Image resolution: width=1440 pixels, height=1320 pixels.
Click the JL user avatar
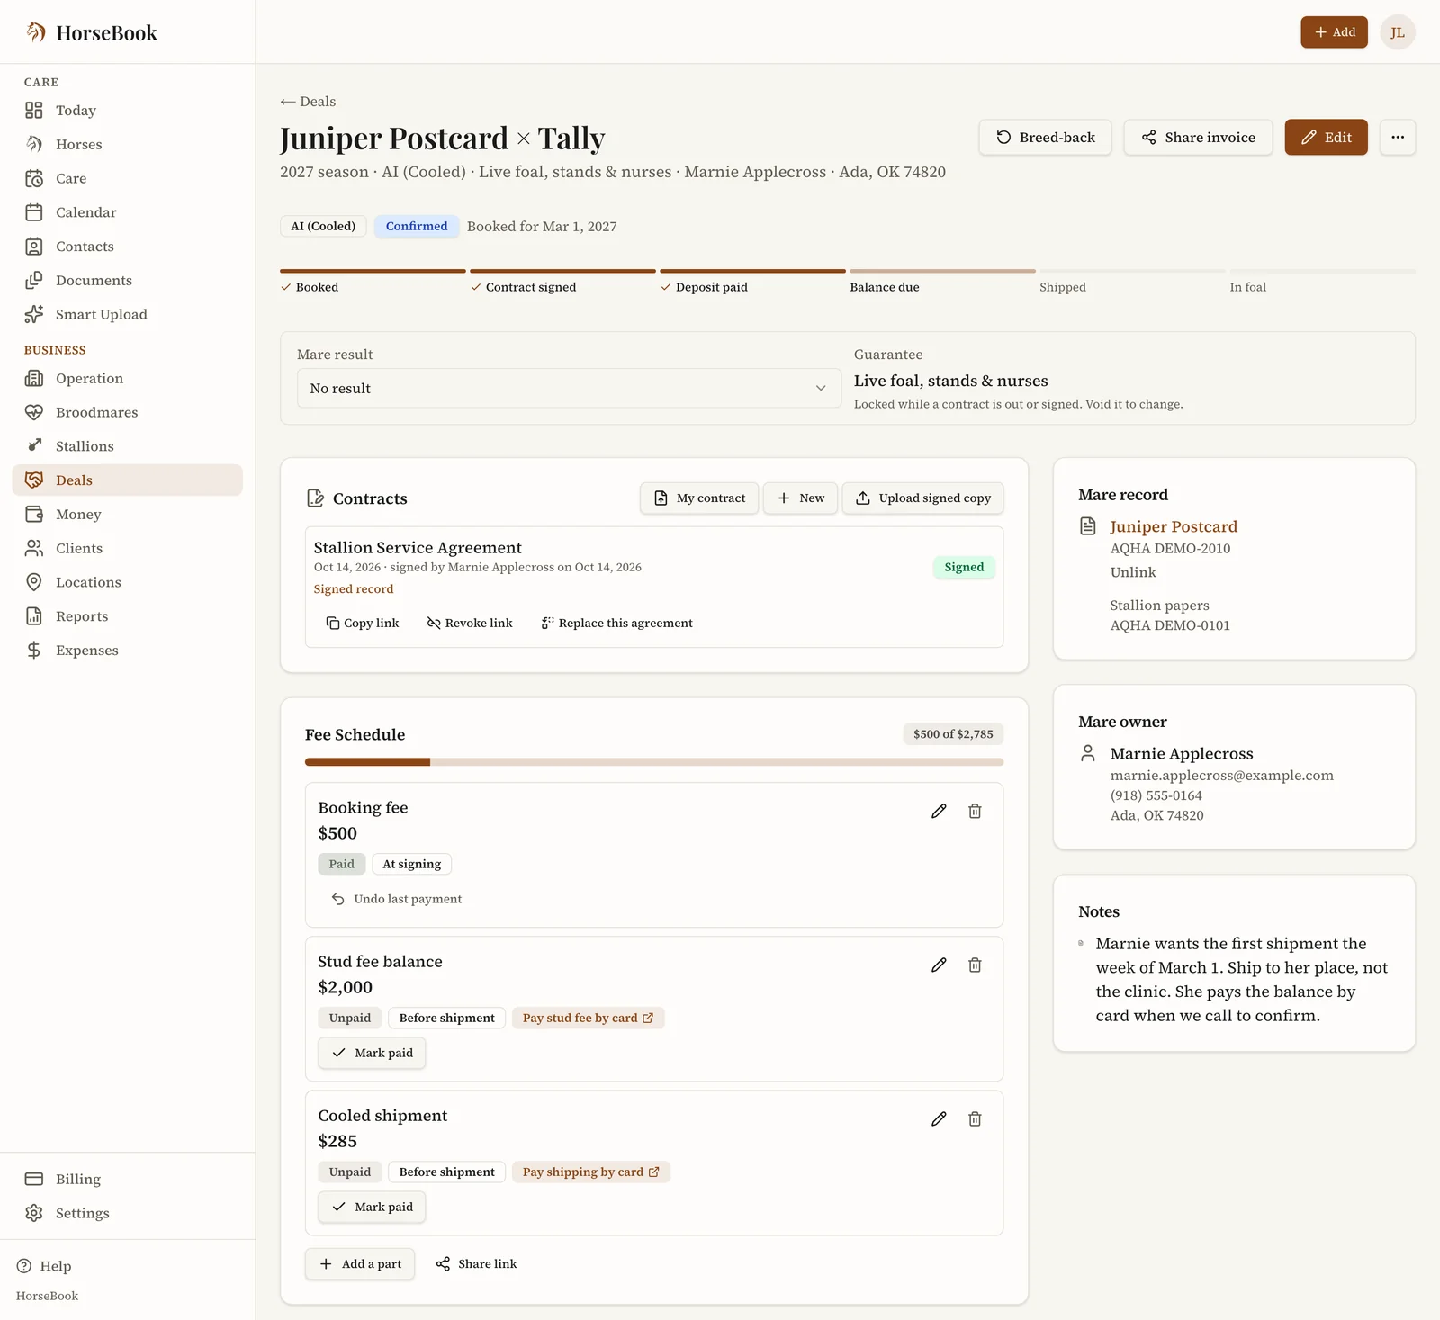pyautogui.click(x=1398, y=32)
